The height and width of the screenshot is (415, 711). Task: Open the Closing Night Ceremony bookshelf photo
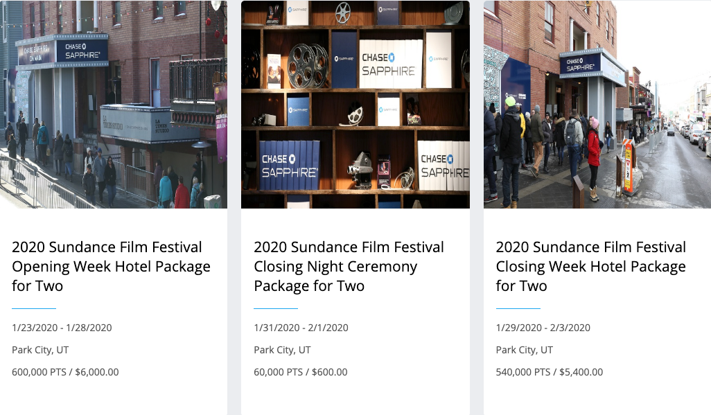355,104
